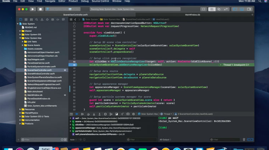
Task: Switch to the Assistant editor button
Action: [219, 9]
